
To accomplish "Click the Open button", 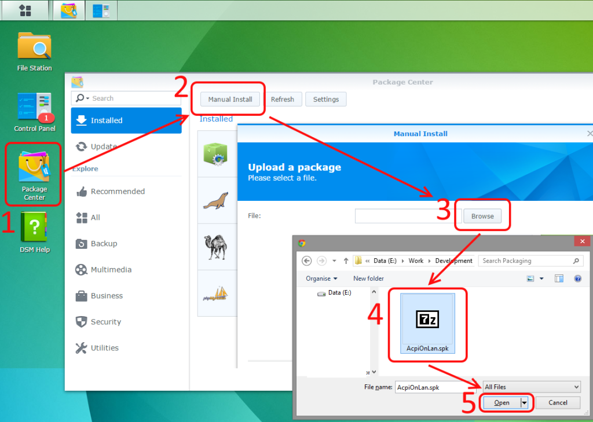I will click(502, 403).
